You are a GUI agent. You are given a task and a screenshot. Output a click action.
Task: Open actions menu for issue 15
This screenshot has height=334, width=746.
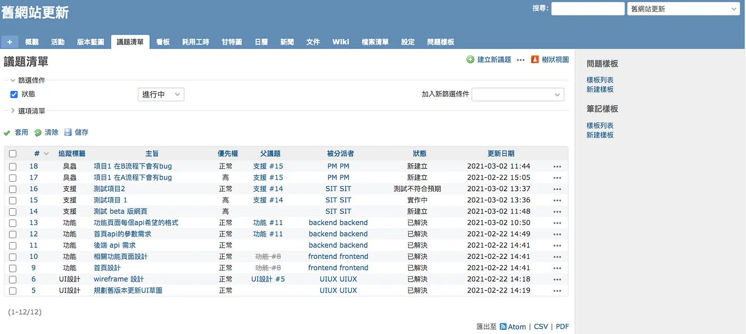pos(557,200)
